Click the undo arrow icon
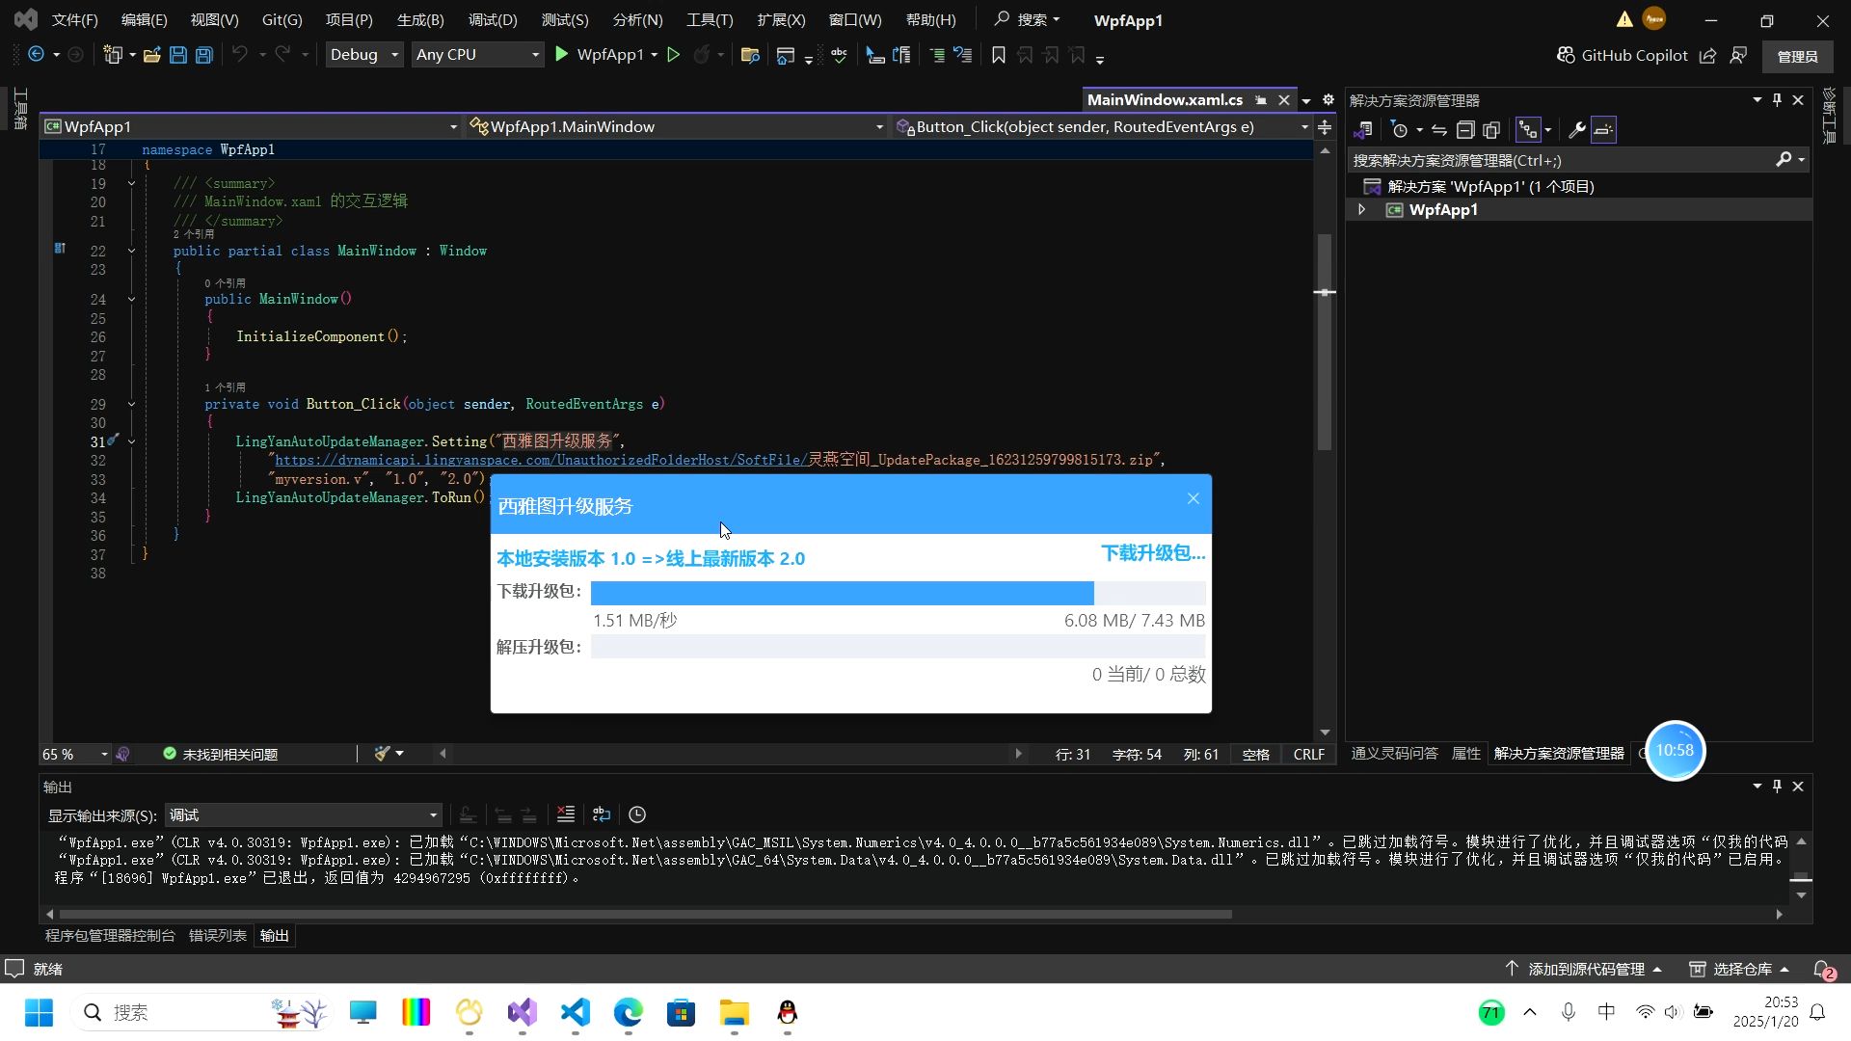Image resolution: width=1851 pixels, height=1041 pixels. pyautogui.click(x=240, y=55)
